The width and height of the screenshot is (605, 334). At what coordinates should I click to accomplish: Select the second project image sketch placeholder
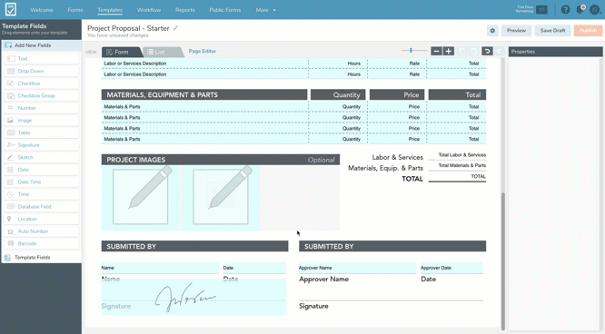[221, 197]
